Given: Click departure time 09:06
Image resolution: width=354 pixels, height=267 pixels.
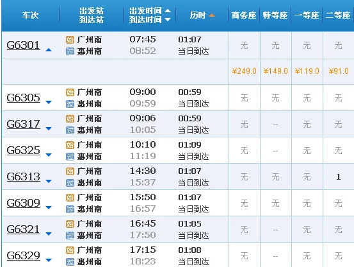Looking at the screenshot, I should click(x=143, y=118).
